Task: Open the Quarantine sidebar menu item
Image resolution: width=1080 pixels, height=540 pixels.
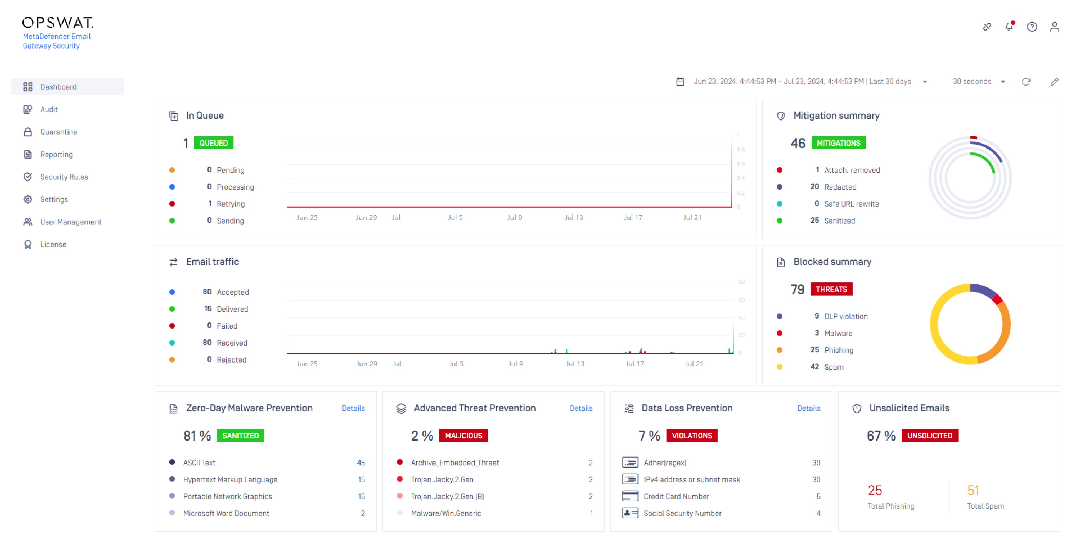Action: pyautogui.click(x=59, y=132)
